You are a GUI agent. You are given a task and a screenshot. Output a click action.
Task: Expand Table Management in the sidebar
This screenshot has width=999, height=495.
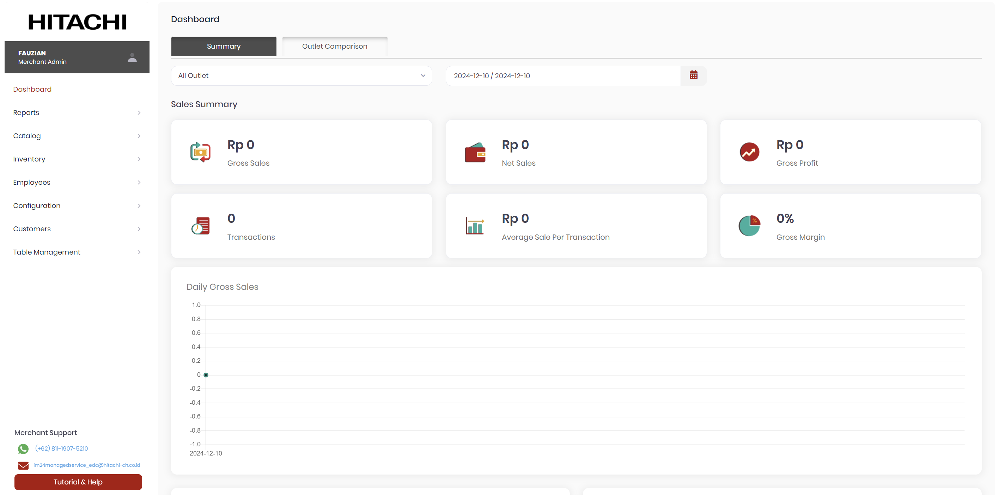click(x=77, y=252)
